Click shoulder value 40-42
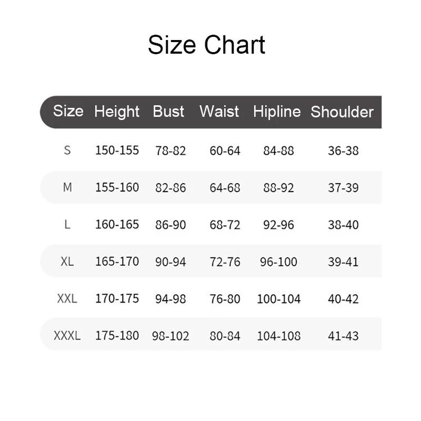Viewport: 421px width, 421px height. pos(343,299)
